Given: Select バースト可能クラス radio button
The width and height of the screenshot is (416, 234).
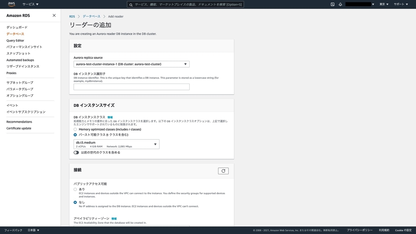Looking at the screenshot, I should tap(75, 135).
